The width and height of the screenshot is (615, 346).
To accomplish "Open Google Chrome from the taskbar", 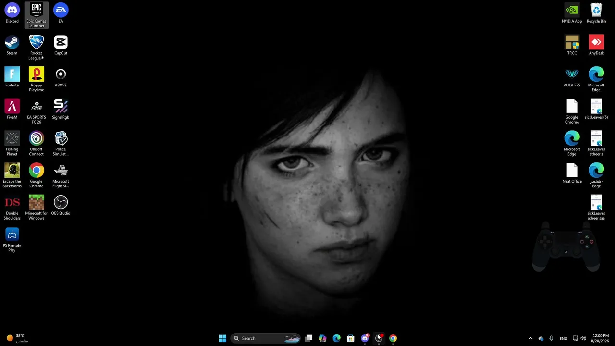I will (x=393, y=338).
